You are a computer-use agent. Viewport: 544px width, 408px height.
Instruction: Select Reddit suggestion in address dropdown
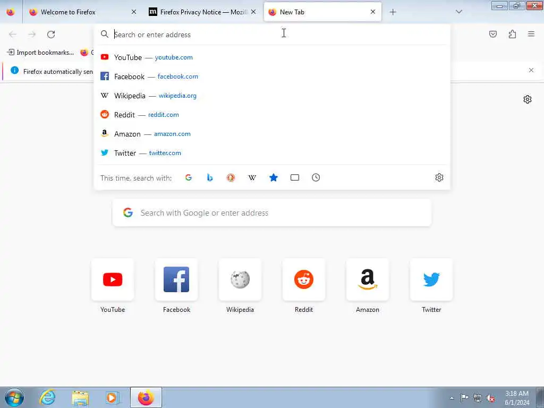[x=271, y=115]
